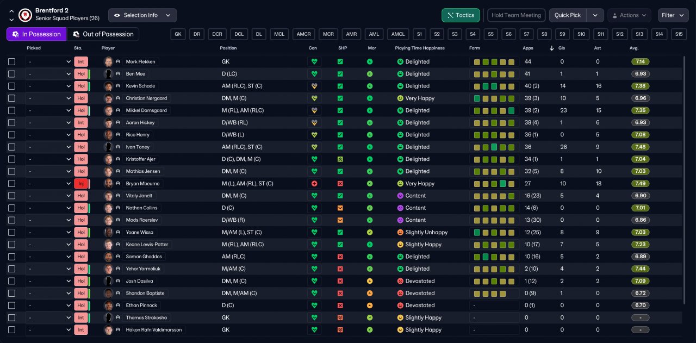
Task: Tick the checkbox for Mark Flekken
Action: [x=12, y=62]
